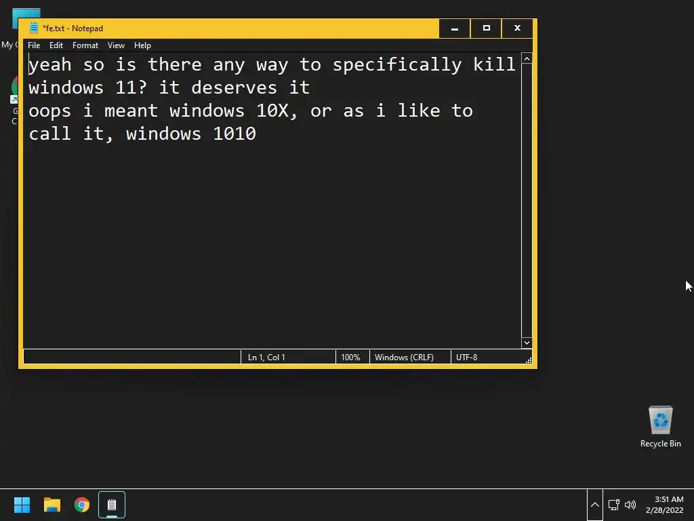
Task: Close the Notepad window
Action: (517, 28)
